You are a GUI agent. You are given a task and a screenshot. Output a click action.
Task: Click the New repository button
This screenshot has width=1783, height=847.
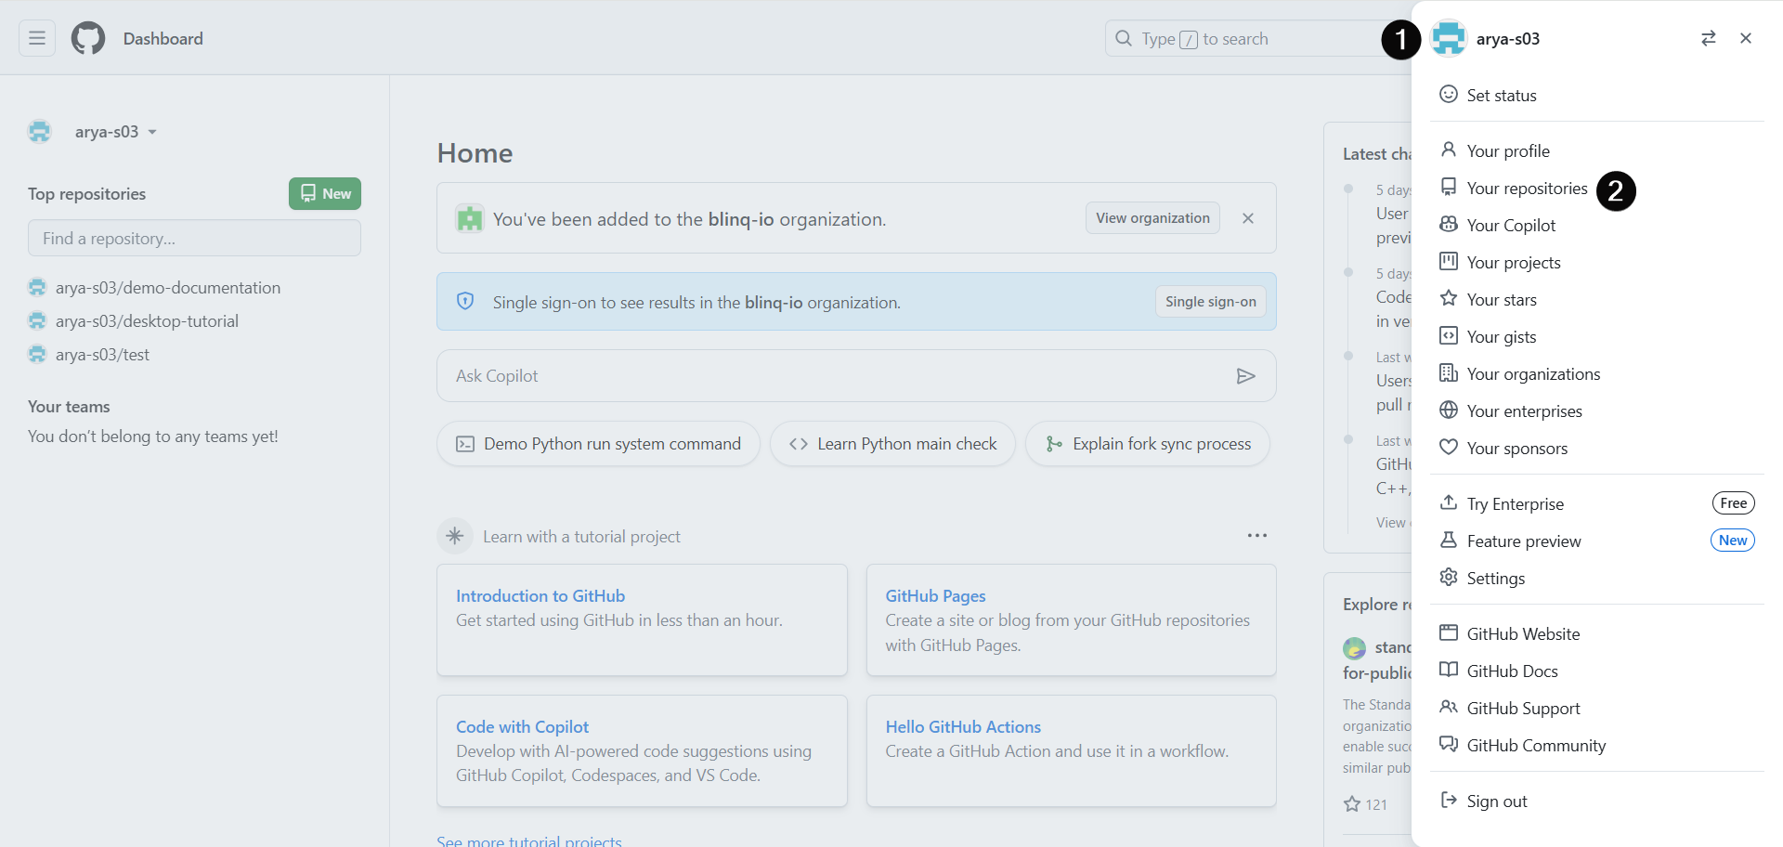click(x=324, y=193)
